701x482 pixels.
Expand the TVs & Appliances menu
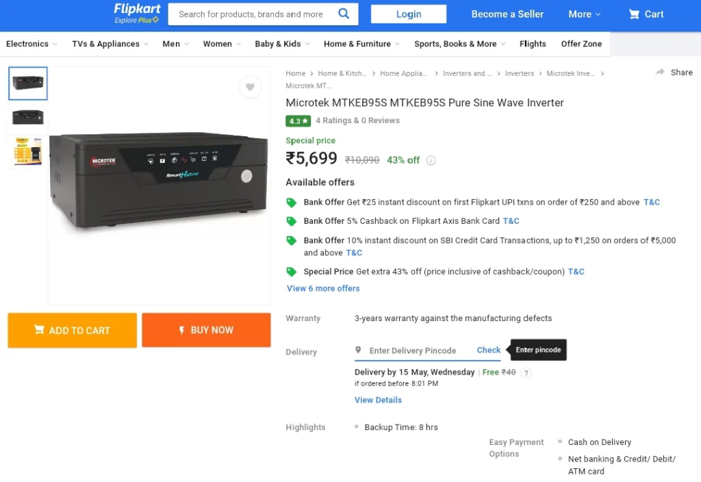click(x=110, y=44)
